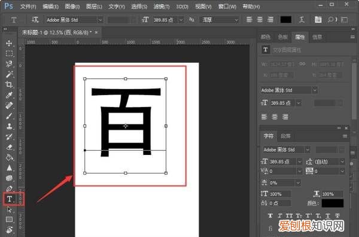Toggle Faux Italic in the Character panel
This screenshot has width=359, height=237.
tap(280, 215)
